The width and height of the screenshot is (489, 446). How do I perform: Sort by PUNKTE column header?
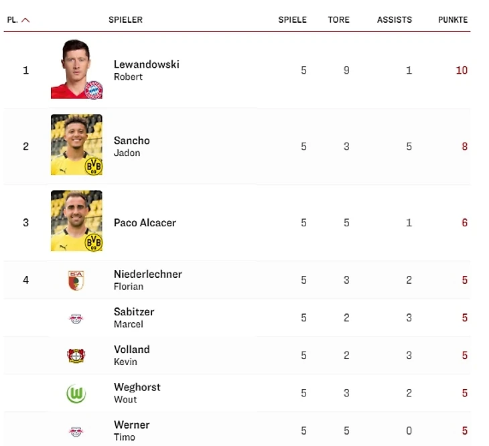point(453,20)
